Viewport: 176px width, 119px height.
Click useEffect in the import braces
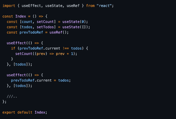coord(31,6)
